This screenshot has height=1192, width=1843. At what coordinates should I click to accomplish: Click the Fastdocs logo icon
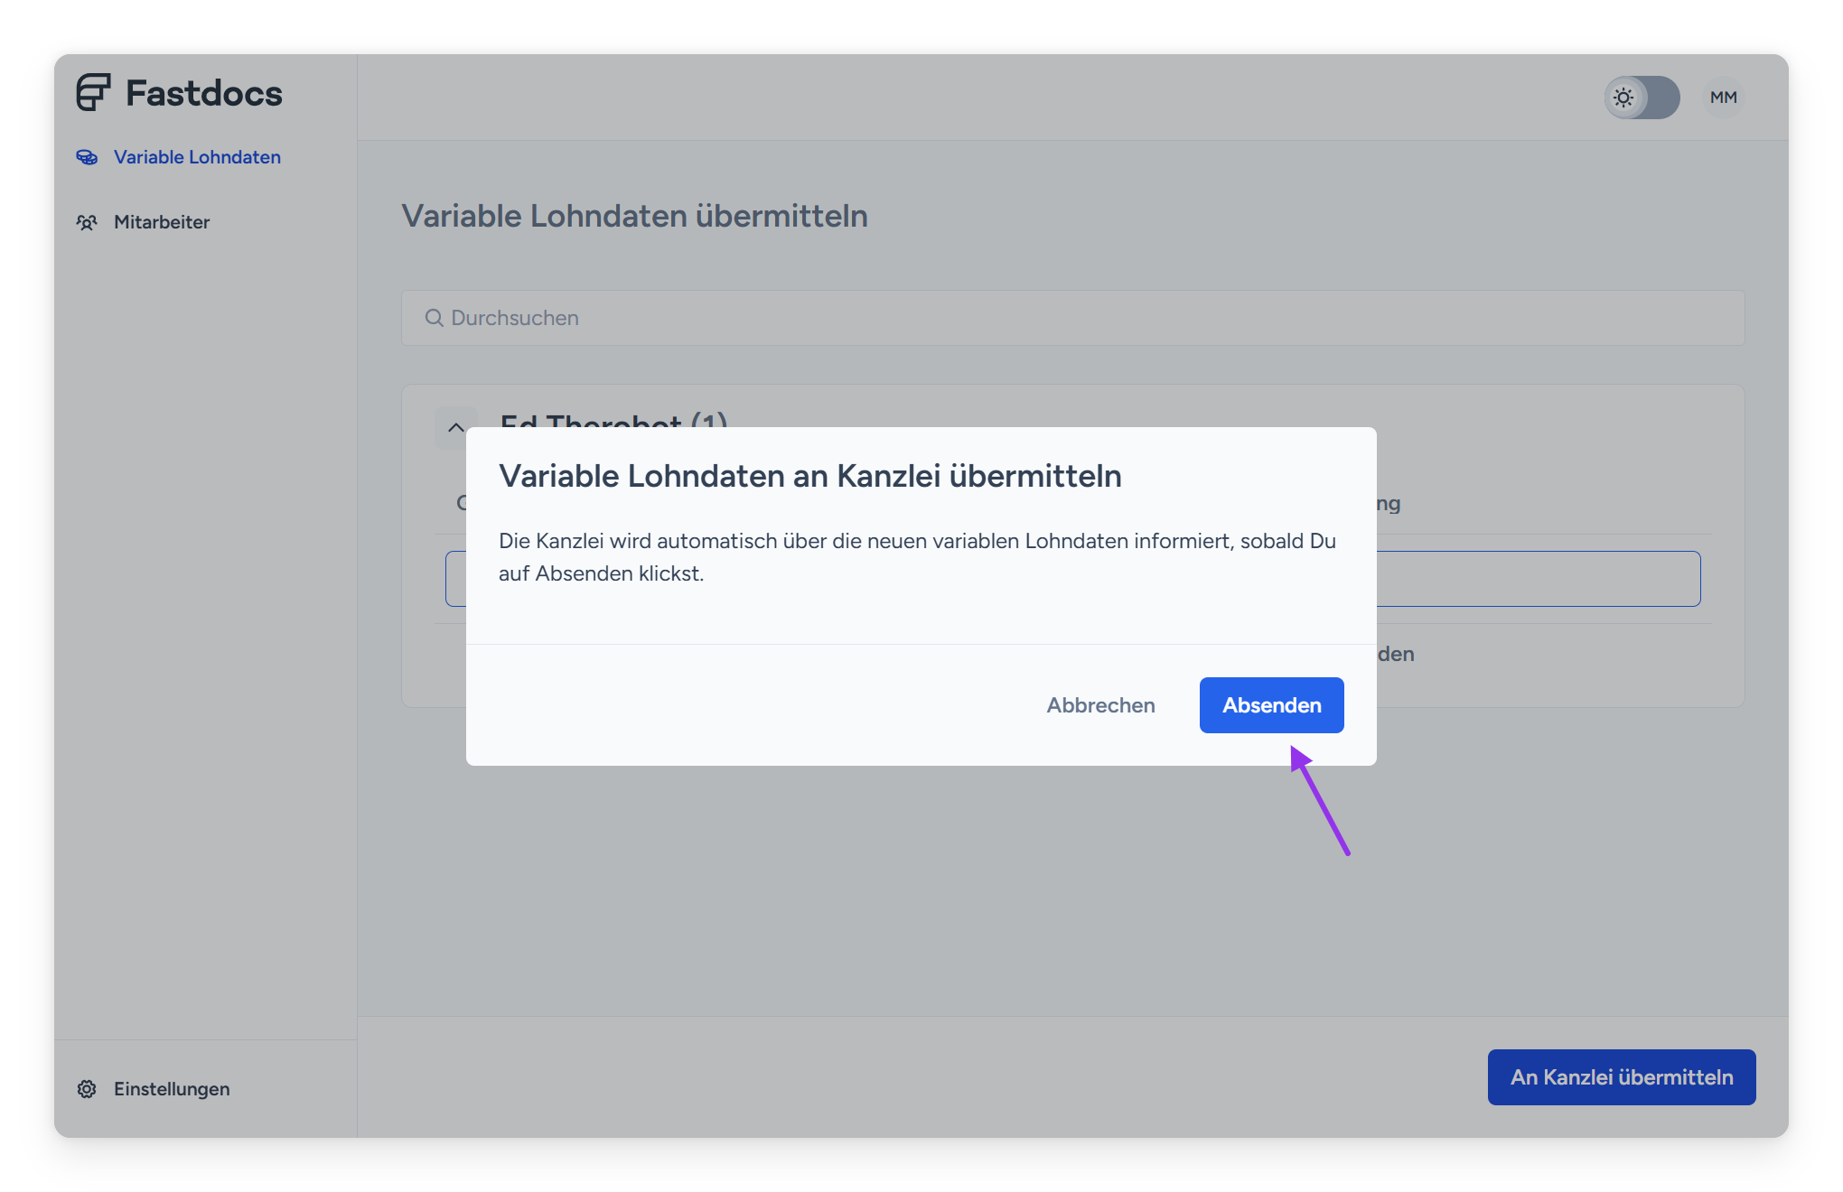[x=93, y=92]
